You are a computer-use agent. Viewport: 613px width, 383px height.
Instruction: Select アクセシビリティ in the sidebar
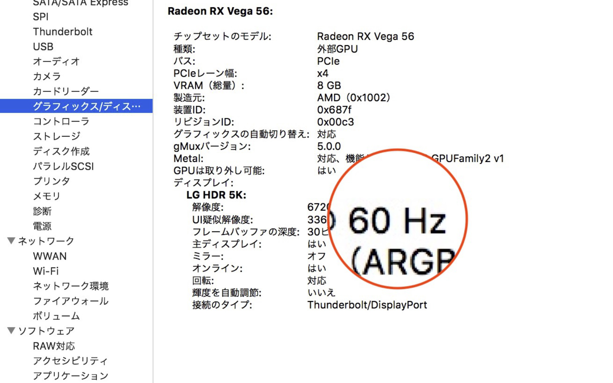(70, 361)
